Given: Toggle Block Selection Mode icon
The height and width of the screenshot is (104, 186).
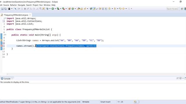Looking at the screenshot, I should 103,9.
